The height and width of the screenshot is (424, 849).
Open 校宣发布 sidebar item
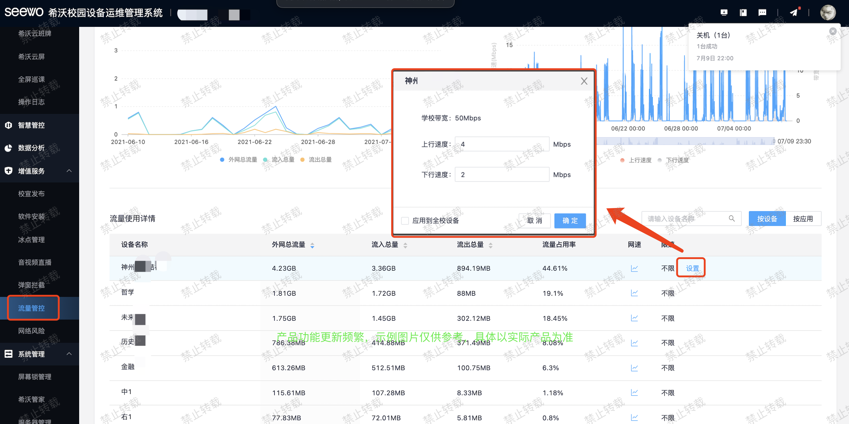pyautogui.click(x=31, y=194)
